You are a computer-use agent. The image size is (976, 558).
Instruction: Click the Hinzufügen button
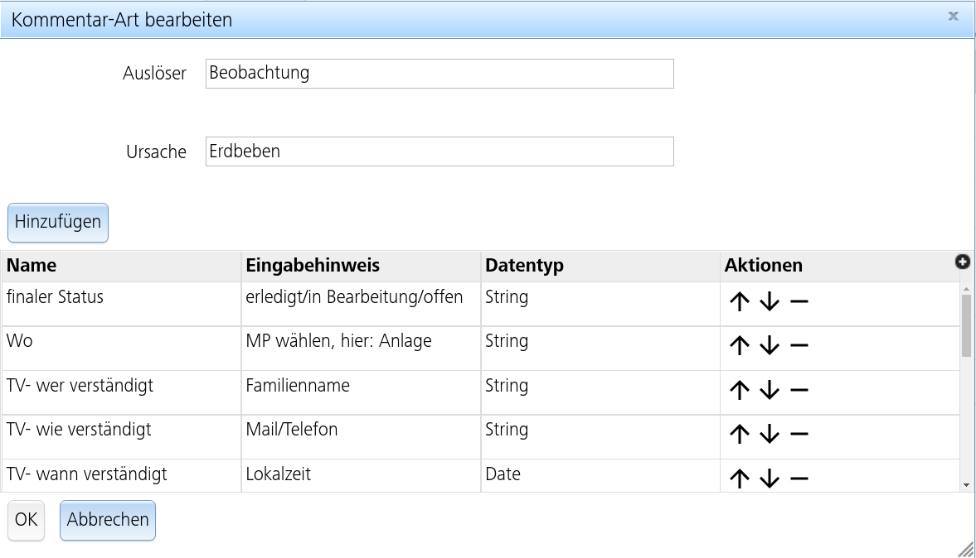pos(57,222)
